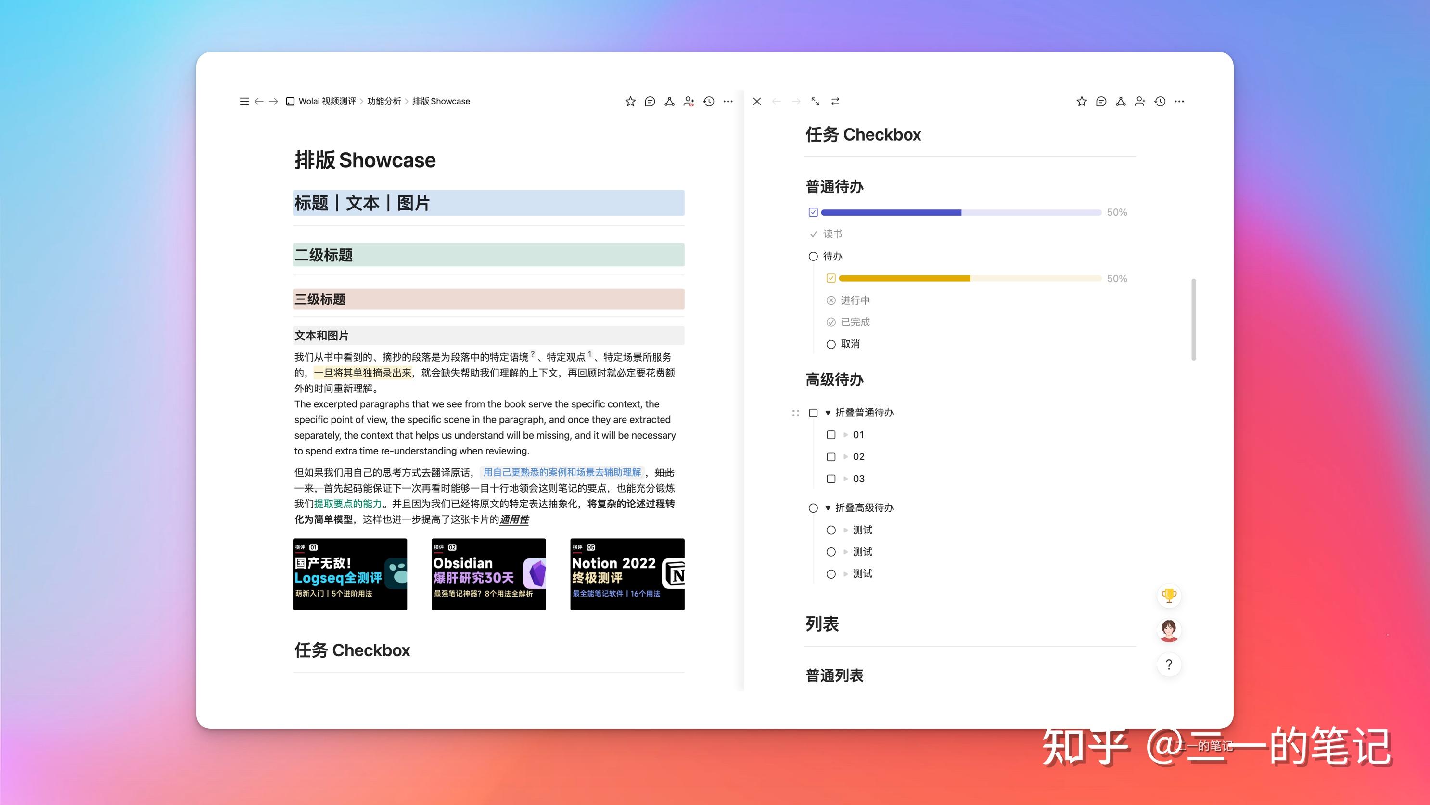Mark the 取消 radio item
The height and width of the screenshot is (805, 1430).
(x=831, y=344)
